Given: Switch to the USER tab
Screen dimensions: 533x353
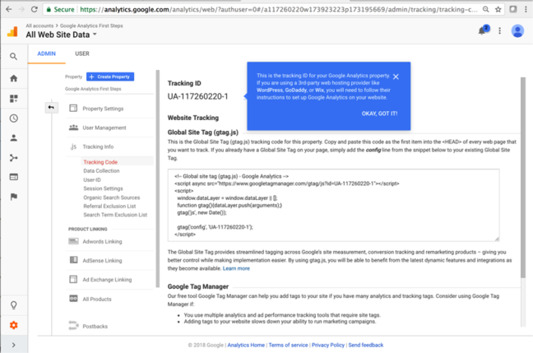Looking at the screenshot, I should click(x=82, y=53).
